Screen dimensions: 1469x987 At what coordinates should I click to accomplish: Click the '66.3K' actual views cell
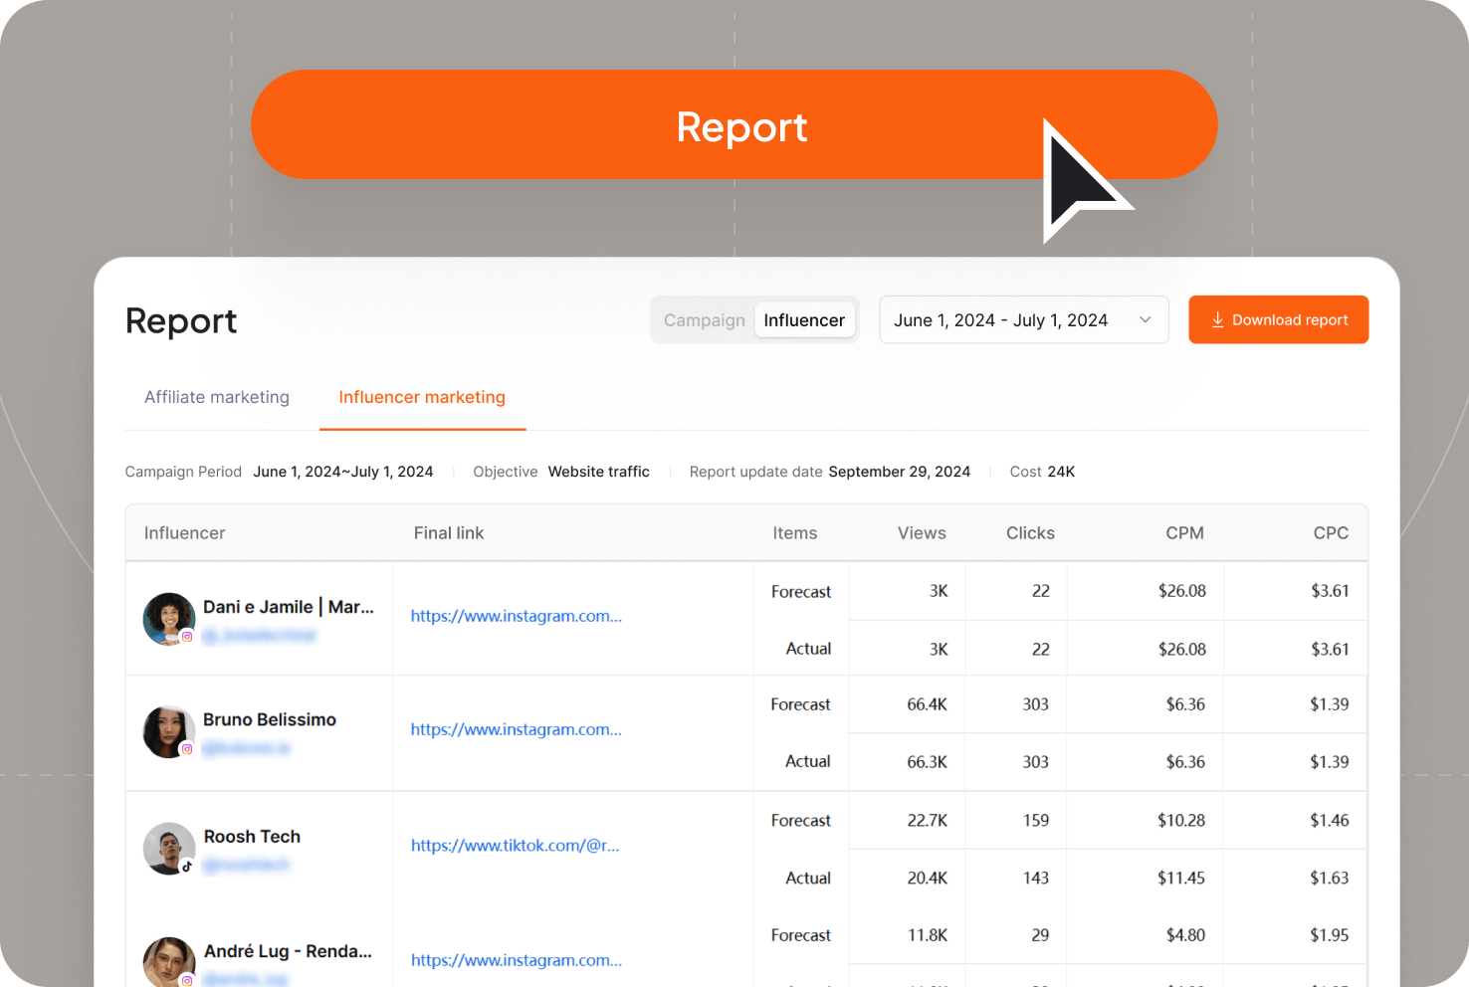click(927, 762)
